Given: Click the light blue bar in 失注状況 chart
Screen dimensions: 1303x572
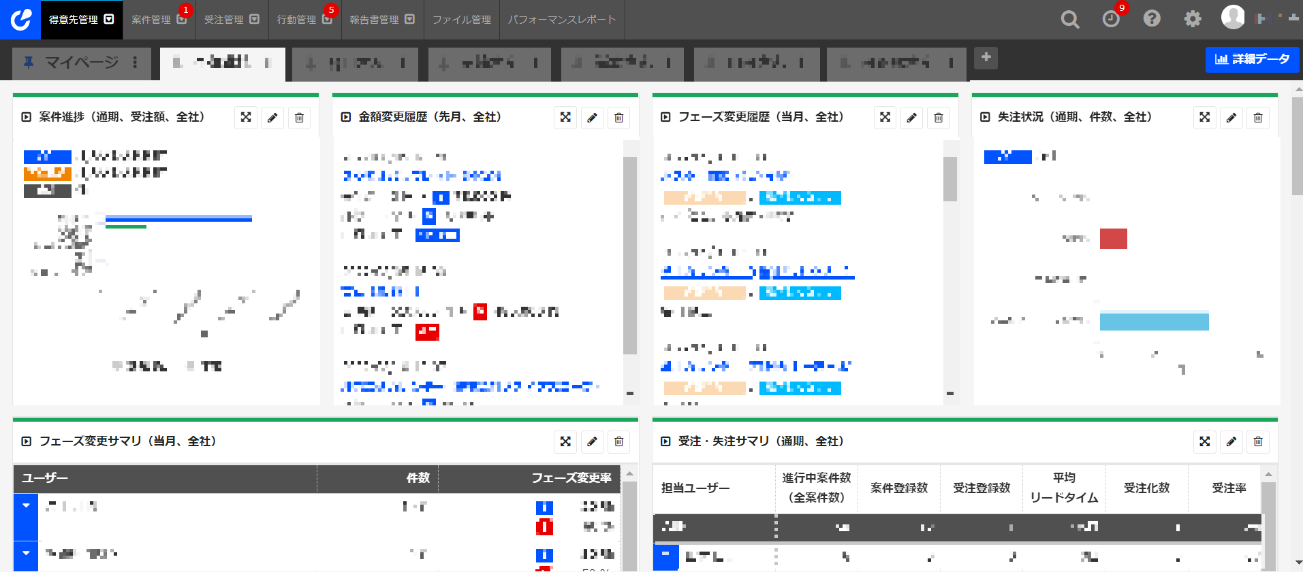Looking at the screenshot, I should [1155, 320].
